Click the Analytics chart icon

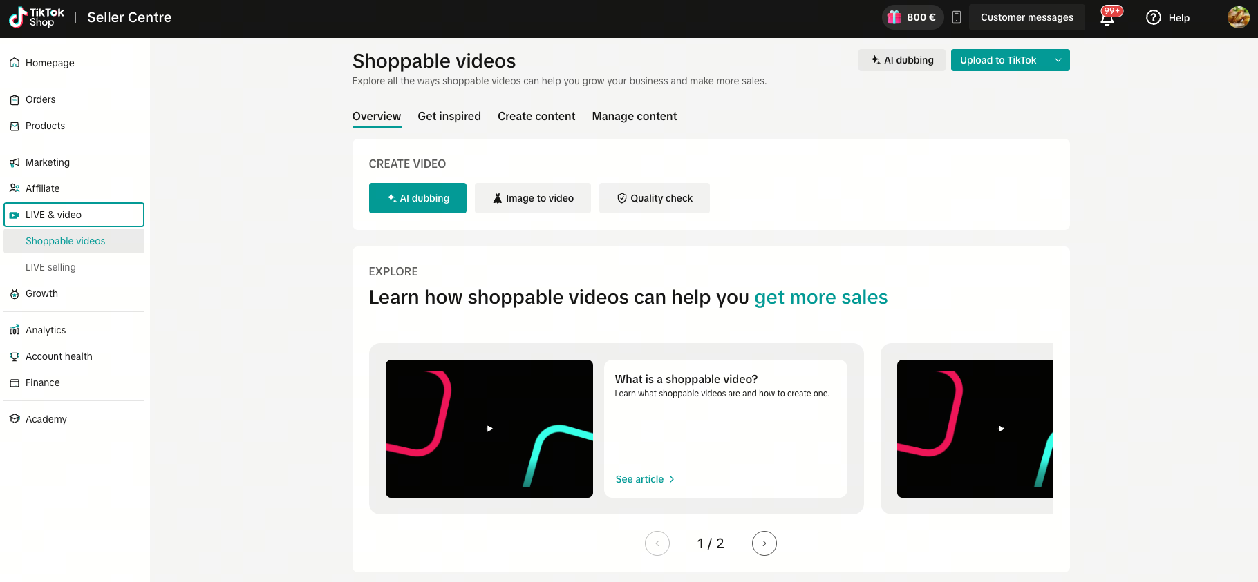tap(15, 330)
